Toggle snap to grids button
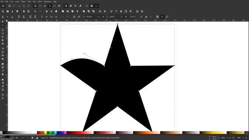The width and height of the screenshot is (249, 140). coord(92,6)
